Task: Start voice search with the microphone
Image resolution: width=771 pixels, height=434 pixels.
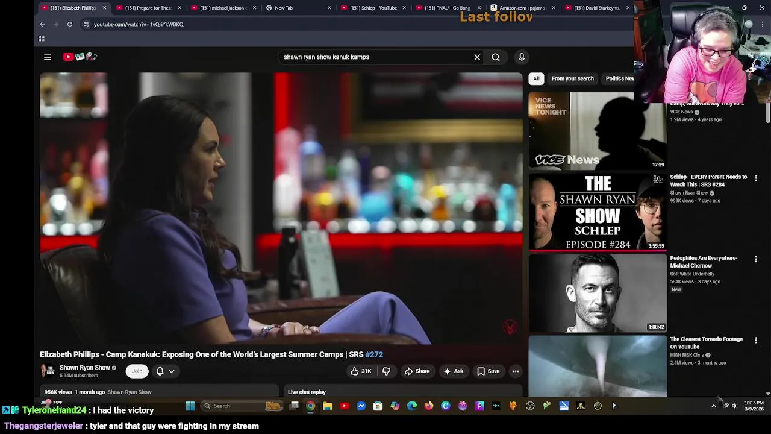Action: click(522, 57)
